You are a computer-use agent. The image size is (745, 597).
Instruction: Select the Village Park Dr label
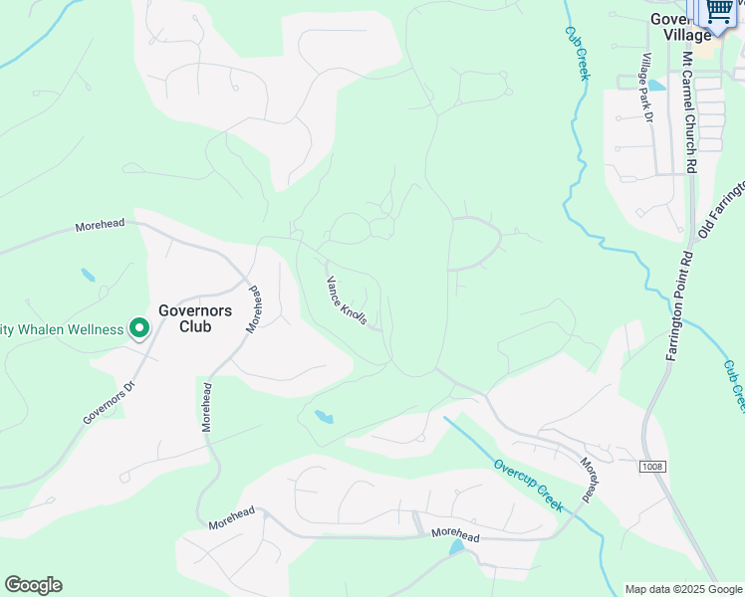point(646,88)
